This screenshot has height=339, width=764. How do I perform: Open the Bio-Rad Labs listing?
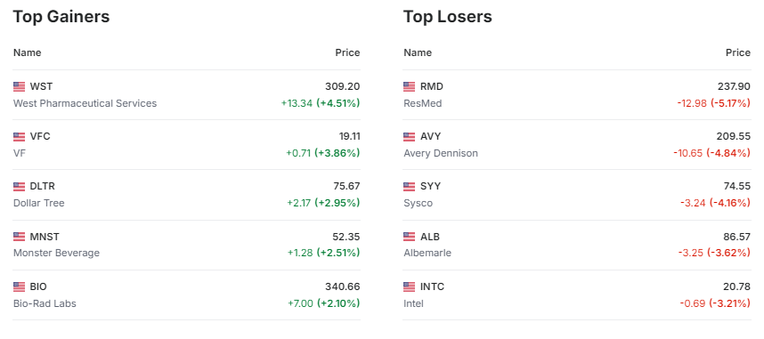[x=45, y=303]
